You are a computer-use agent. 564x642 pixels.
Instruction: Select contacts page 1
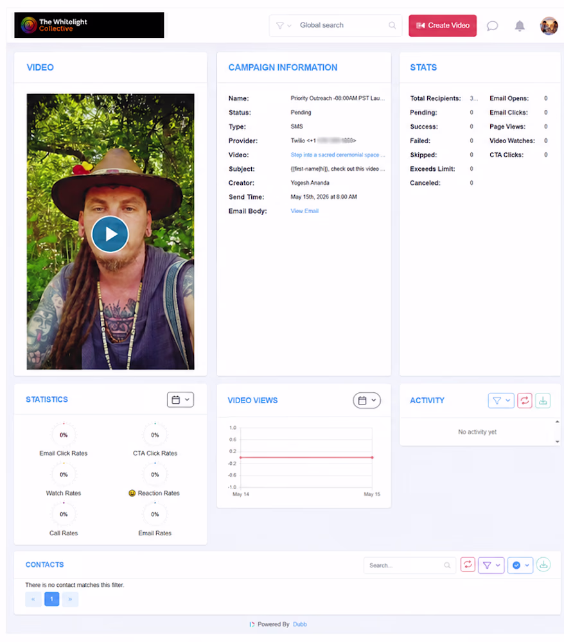pyautogui.click(x=51, y=599)
